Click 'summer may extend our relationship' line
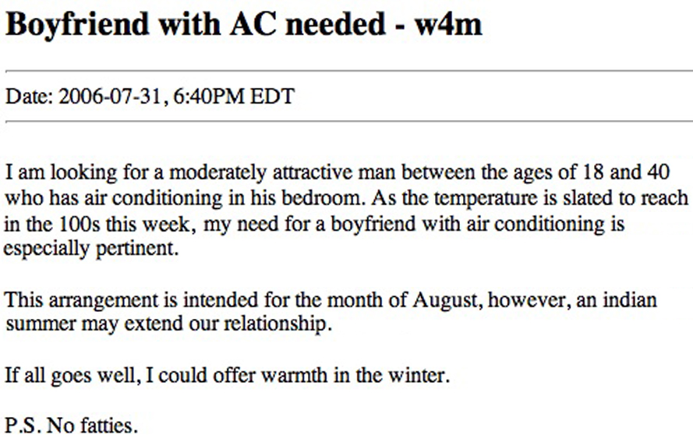 pos(168,324)
